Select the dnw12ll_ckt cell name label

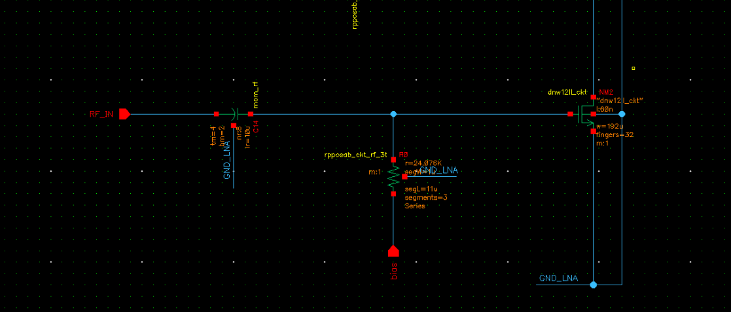[x=567, y=93]
